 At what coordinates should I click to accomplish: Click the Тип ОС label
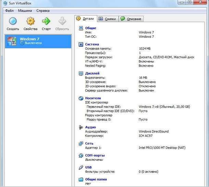click(91, 37)
